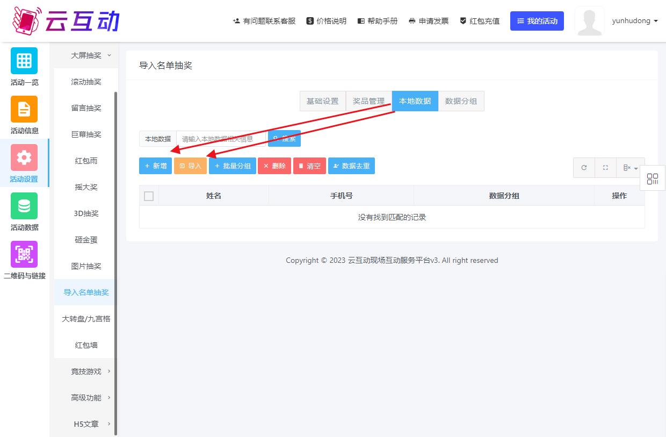Click the 新增 add button
This screenshot has width=666, height=437.
click(155, 166)
